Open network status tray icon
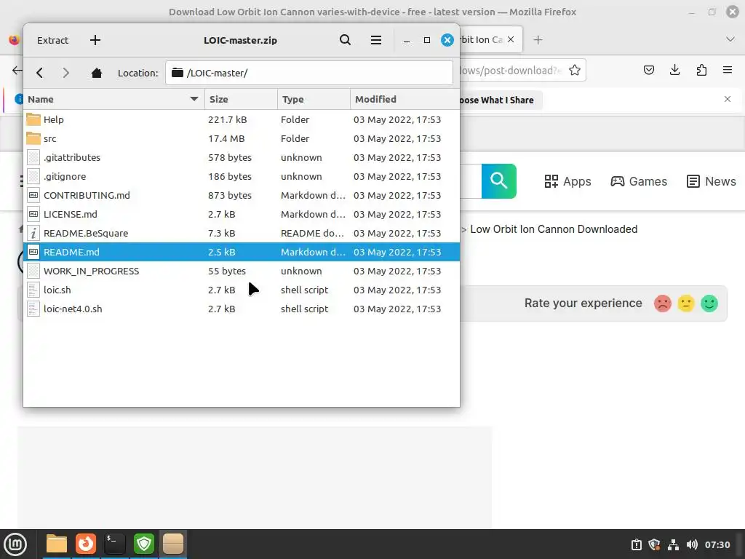 673,544
